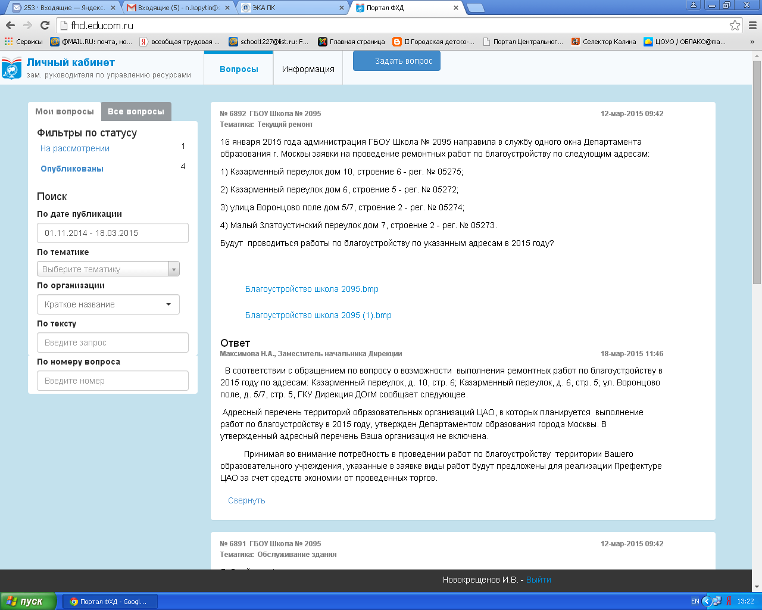Open Chrome menu hamburger icon
The image size is (762, 610).
tap(752, 26)
